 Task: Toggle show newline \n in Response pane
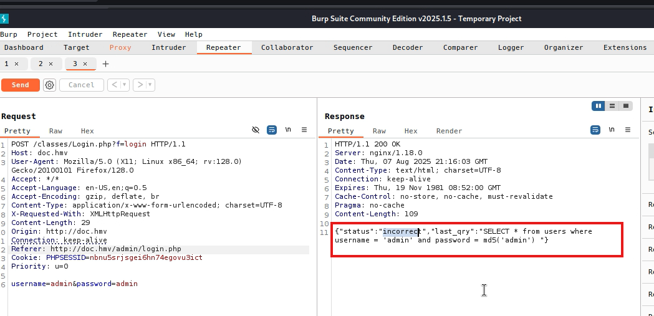(612, 130)
